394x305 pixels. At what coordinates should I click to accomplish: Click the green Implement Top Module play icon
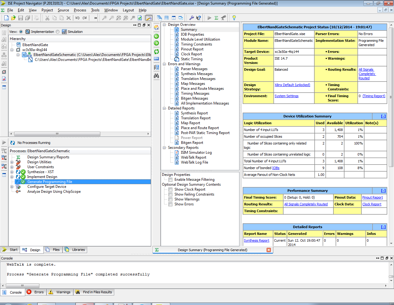point(209,18)
